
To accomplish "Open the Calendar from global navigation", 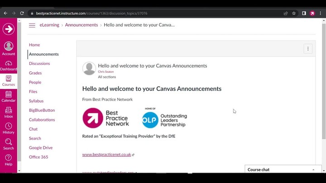I will pos(9,97).
